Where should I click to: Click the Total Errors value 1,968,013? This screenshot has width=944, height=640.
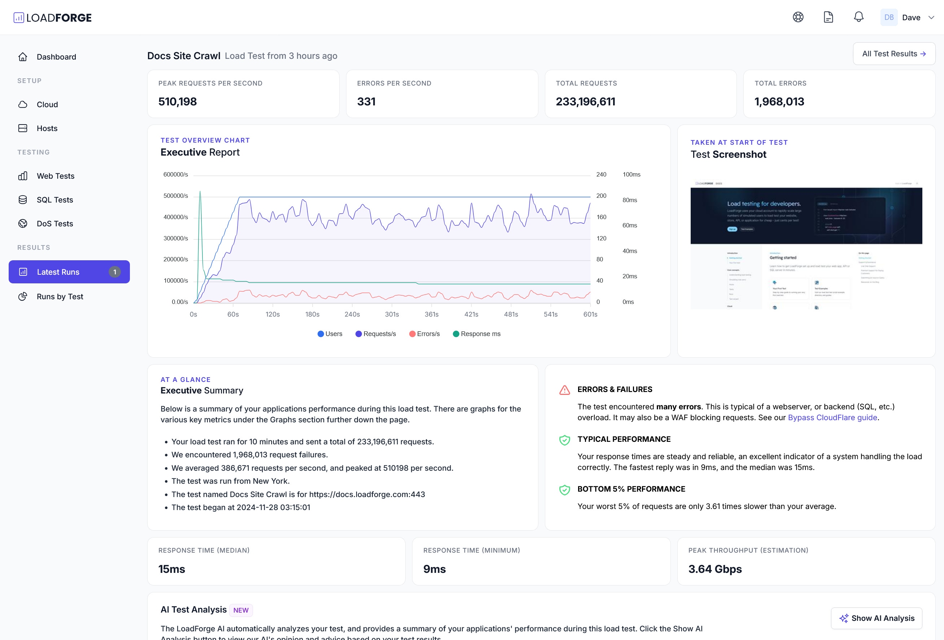pos(779,101)
